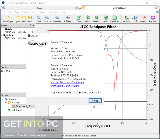Viewport: 160px width, 139px height.
Task: Collapse the Graphs tree node
Action: point(6,103)
